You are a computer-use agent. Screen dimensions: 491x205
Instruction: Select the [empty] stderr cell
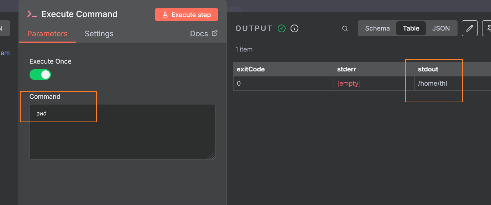pos(349,83)
